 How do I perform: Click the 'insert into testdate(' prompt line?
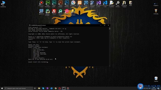(38, 62)
